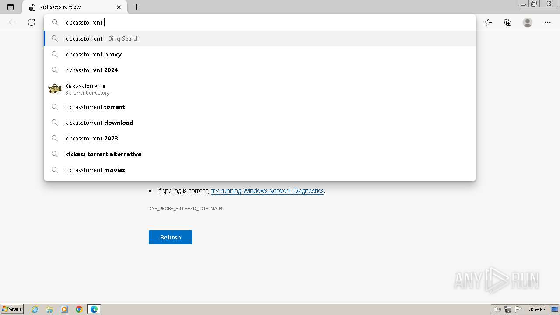Open the volume speaker tray icon

point(497,309)
